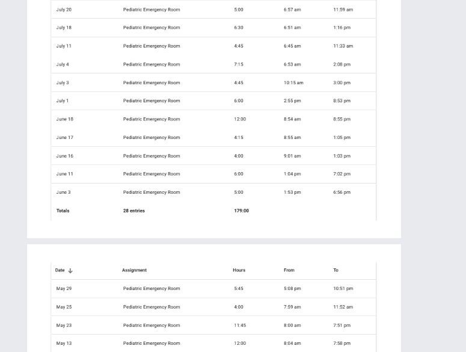The height and width of the screenshot is (352, 466).
Task: Sort by the Hours column header
Action: pyautogui.click(x=239, y=270)
